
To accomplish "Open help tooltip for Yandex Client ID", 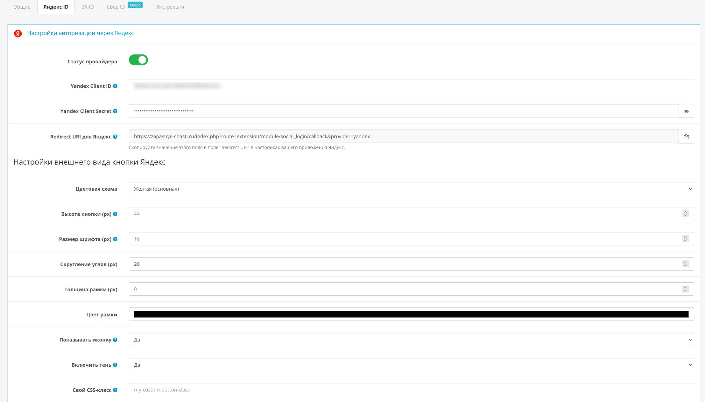I will click(115, 86).
